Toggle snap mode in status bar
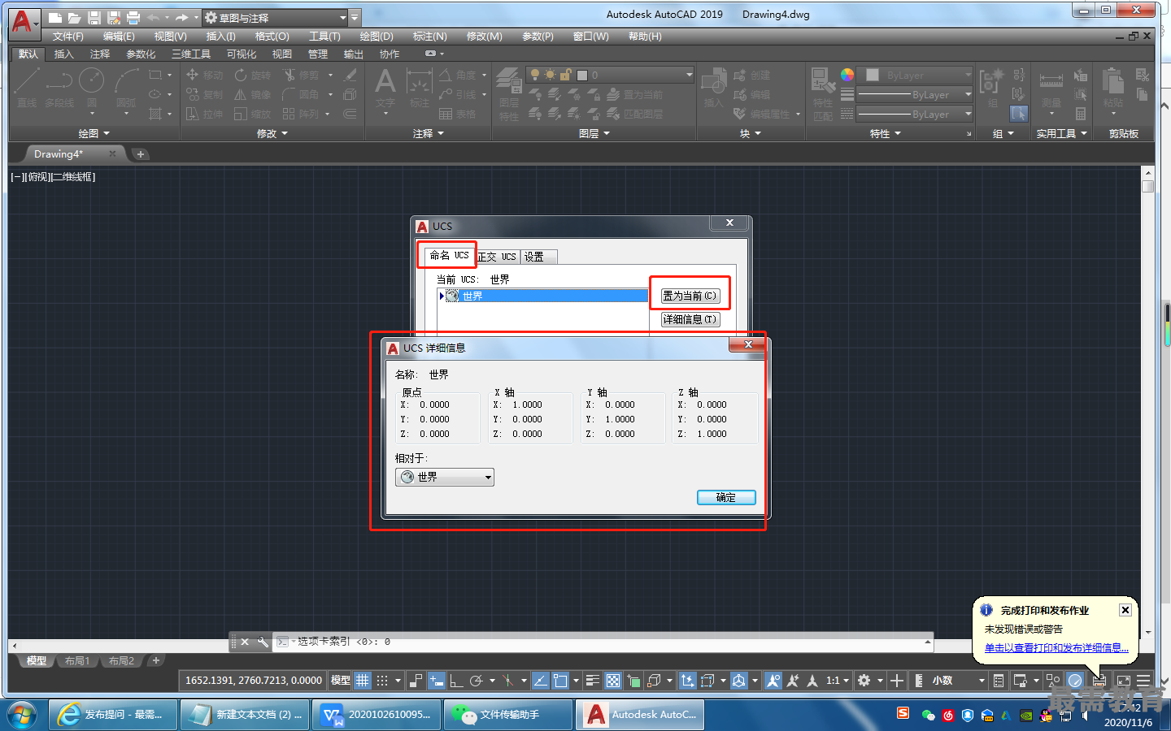Screen dimensions: 1171x731 [382, 681]
